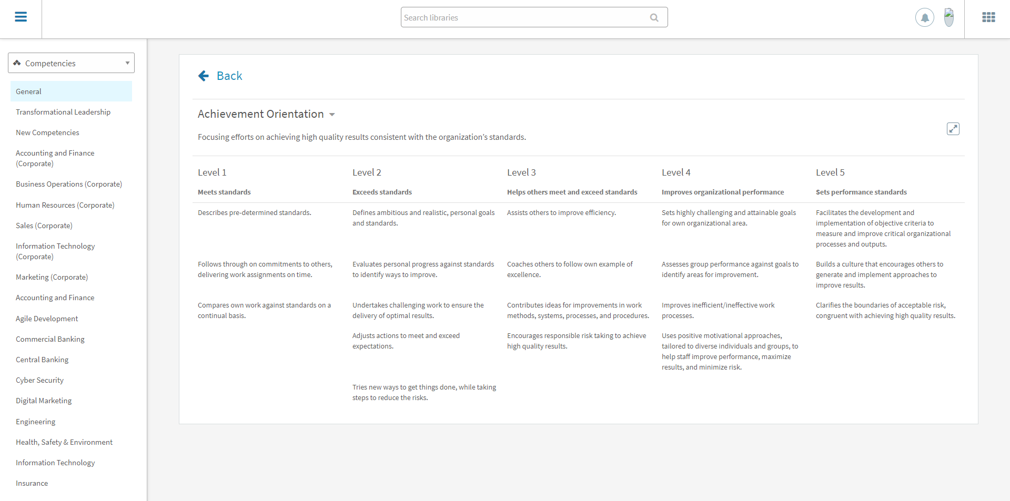
Task: Open the apps grid launcher
Action: pos(988,17)
